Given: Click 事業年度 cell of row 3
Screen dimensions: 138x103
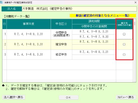Looking at the screenshot, I should (x=29, y=55).
